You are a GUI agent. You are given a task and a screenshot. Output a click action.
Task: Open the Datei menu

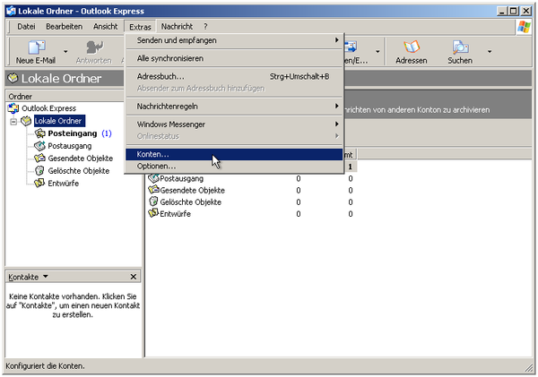click(x=26, y=26)
